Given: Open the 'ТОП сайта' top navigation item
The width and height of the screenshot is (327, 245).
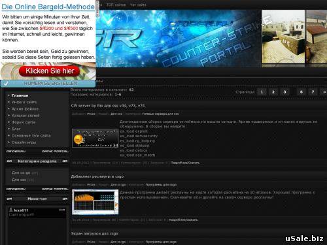Looking at the screenshot, I should click(x=116, y=5).
